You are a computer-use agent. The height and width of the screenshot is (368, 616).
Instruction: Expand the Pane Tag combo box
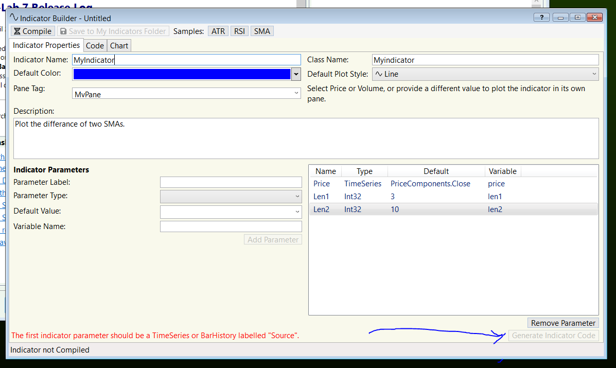[297, 93]
